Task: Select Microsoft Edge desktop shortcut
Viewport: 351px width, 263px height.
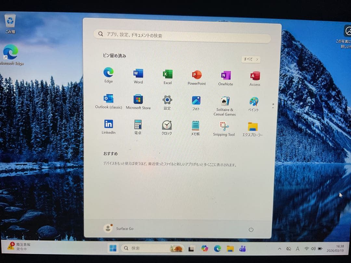Action: (x=11, y=55)
